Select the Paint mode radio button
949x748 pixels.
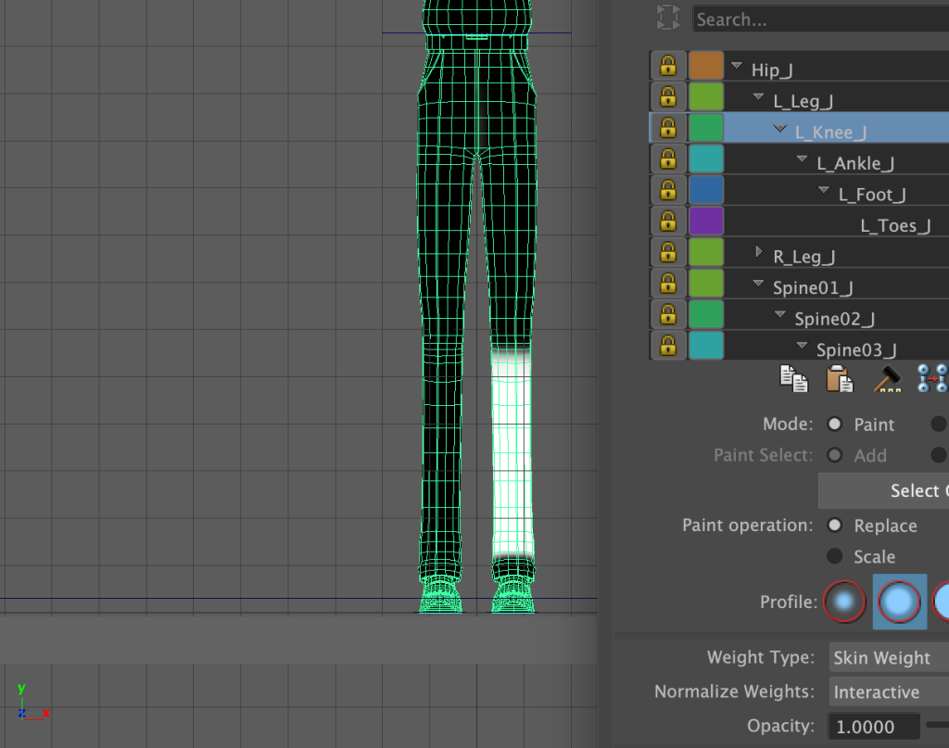click(x=835, y=424)
